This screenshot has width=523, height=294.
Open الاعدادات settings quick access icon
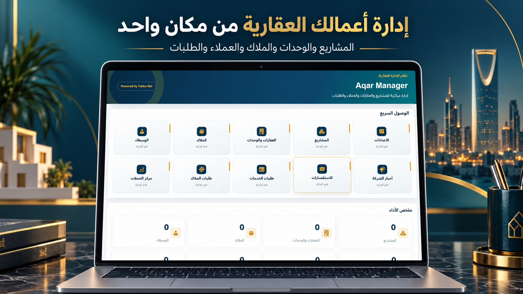coord(382,132)
